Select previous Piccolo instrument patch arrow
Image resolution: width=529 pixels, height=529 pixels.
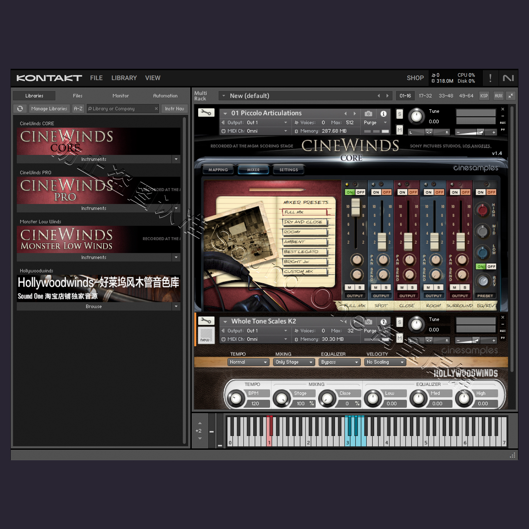coord(346,114)
